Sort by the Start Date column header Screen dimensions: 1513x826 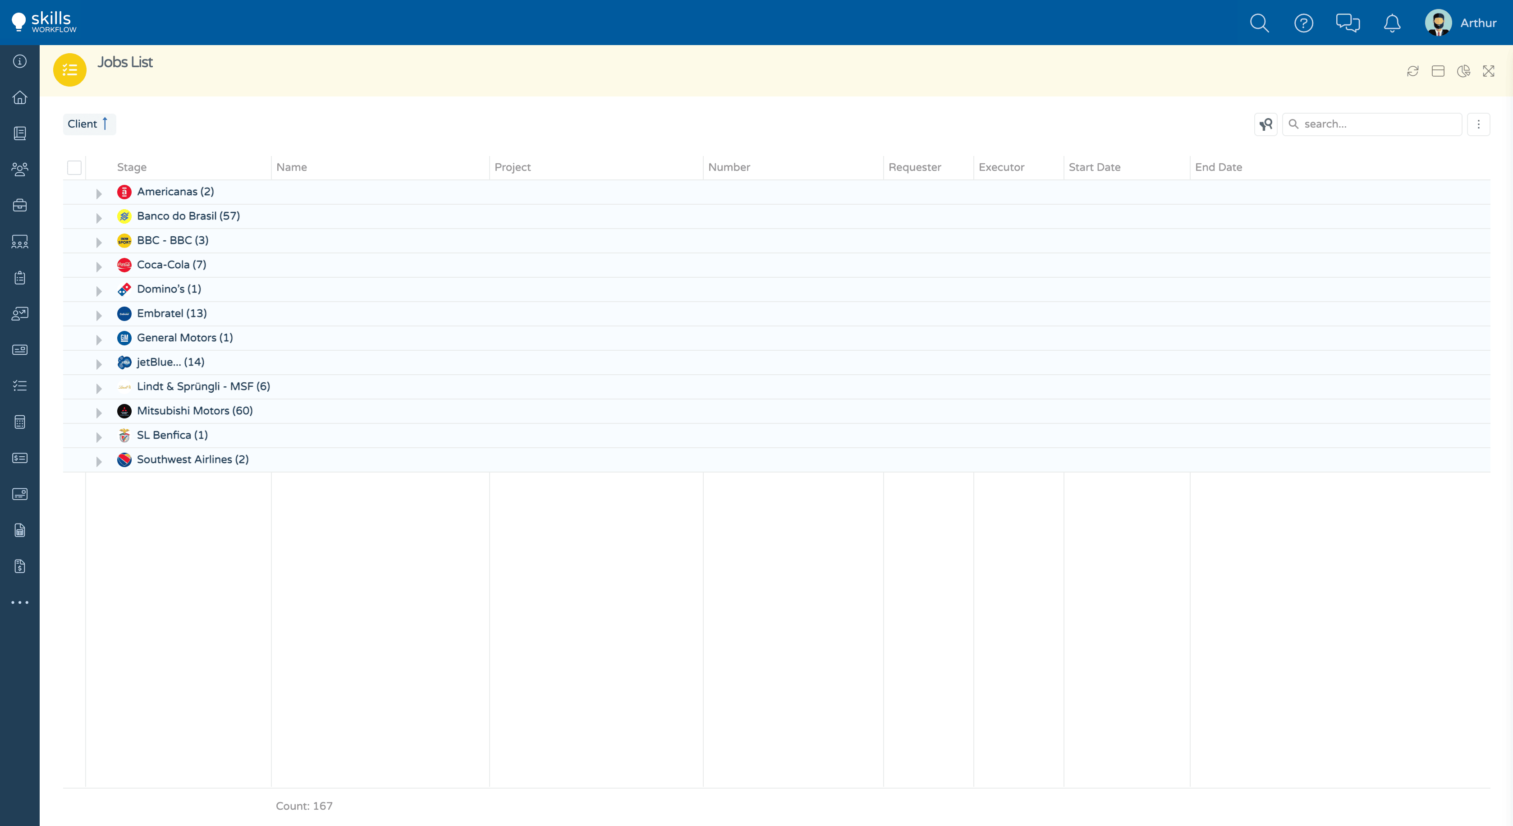point(1094,167)
